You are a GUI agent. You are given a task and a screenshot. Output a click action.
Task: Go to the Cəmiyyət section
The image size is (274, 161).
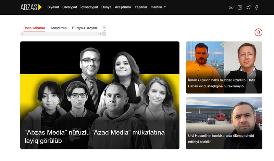[x=70, y=7]
